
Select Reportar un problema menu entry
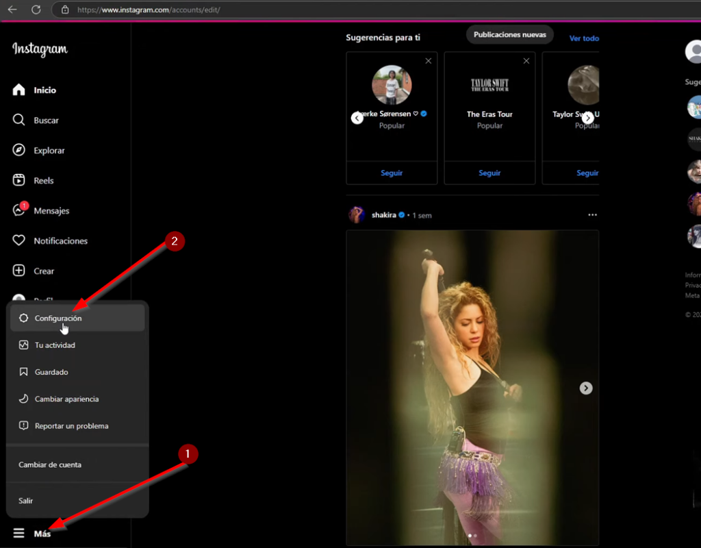pos(77,425)
